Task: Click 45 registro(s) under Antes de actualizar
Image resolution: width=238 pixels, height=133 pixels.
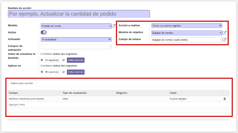Action: [52, 60]
